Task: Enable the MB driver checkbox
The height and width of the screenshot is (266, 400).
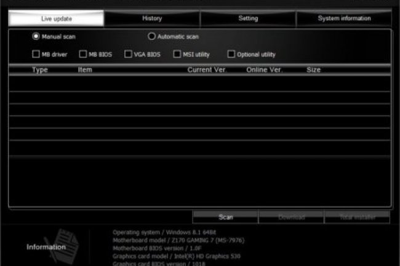Action: point(36,54)
